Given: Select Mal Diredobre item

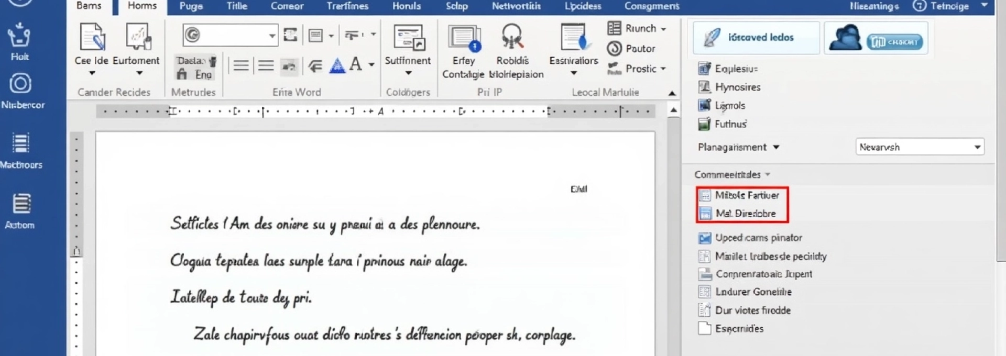Looking at the screenshot, I should coord(738,214).
